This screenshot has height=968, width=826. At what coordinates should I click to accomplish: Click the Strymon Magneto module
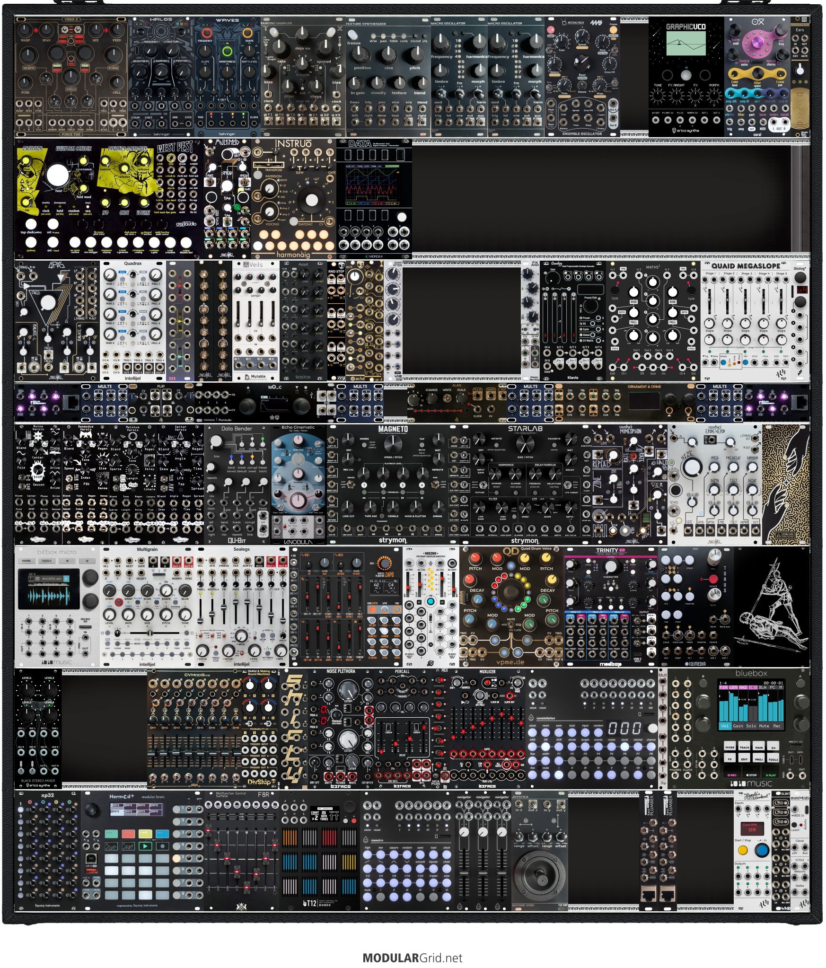point(393,484)
